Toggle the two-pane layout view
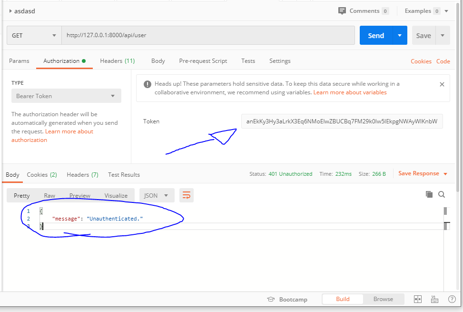463x312 pixels. 417,299
